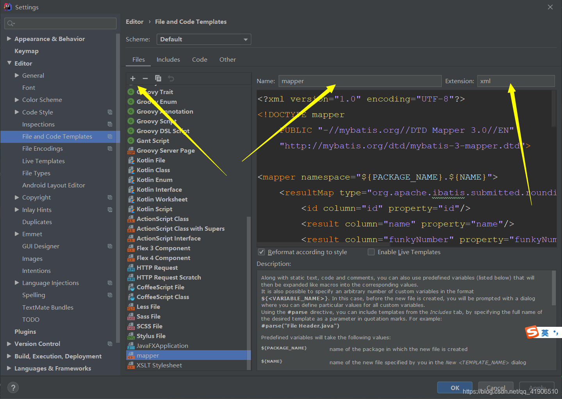Expand Languages & Frameworks section
Screen dimensions: 562x399
pos(9,368)
